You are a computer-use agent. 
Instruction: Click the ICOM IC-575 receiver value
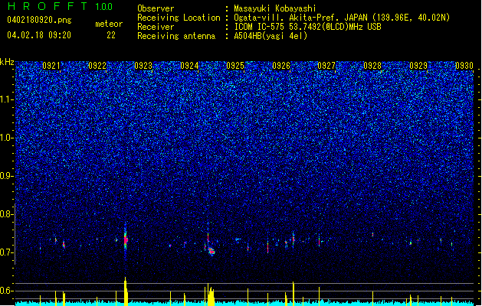coord(307,27)
